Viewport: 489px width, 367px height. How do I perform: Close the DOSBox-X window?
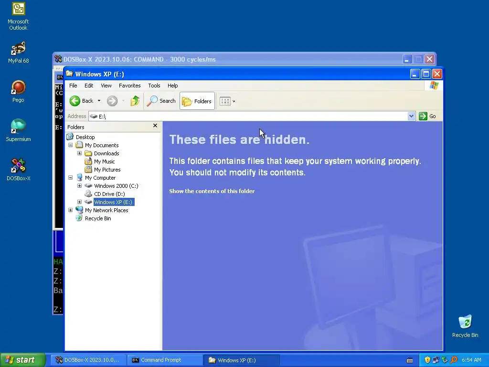click(x=429, y=59)
